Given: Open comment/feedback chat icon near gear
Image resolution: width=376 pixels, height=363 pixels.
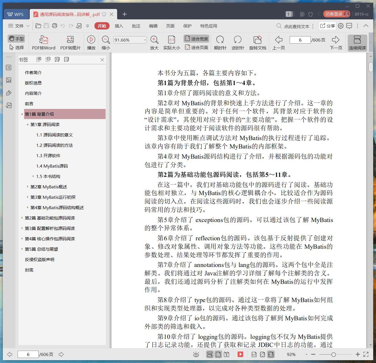Looking at the screenshot, I should tap(349, 26).
